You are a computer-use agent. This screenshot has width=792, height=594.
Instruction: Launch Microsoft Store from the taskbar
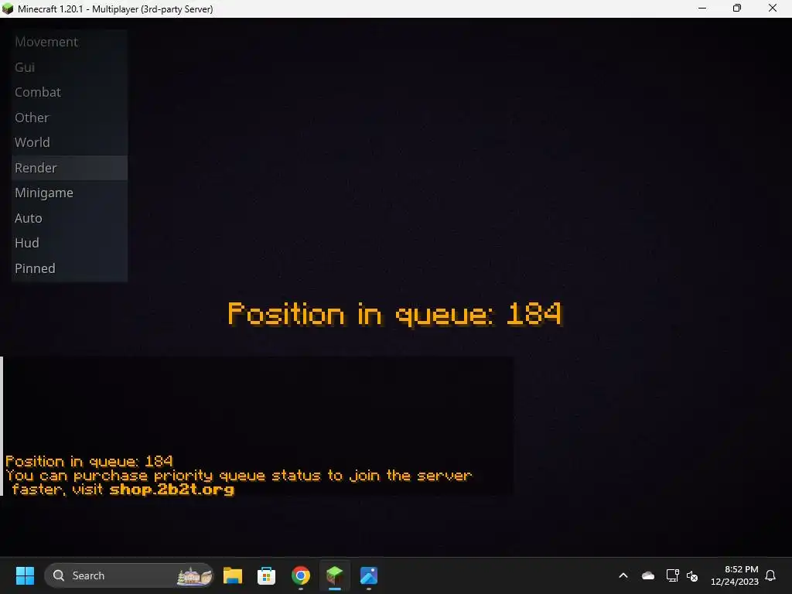coord(266,575)
